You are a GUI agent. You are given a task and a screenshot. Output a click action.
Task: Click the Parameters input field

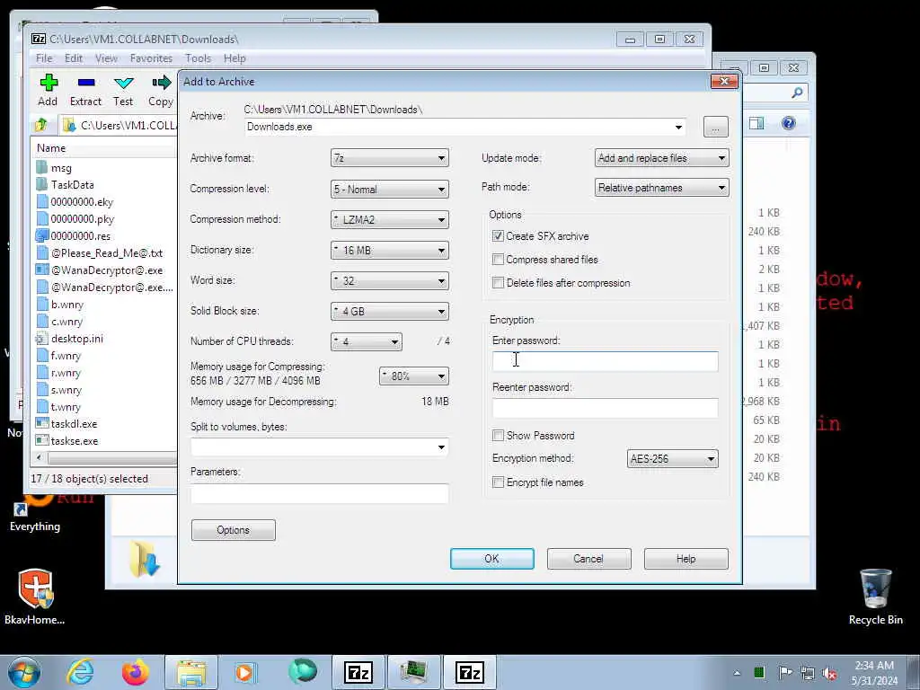click(x=320, y=493)
